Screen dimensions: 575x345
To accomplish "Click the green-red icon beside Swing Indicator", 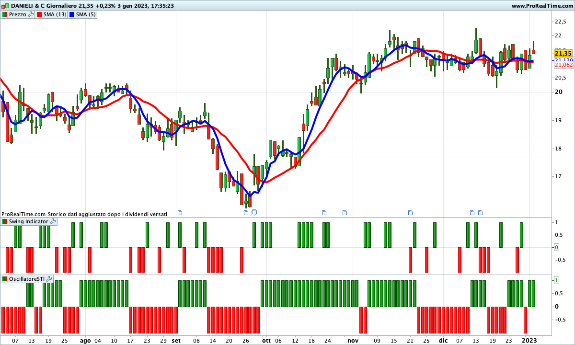I will pos(4,221).
